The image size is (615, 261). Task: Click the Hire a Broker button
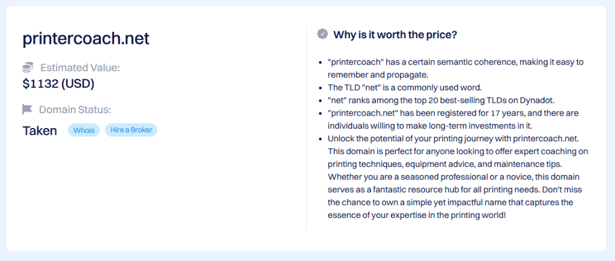click(131, 130)
